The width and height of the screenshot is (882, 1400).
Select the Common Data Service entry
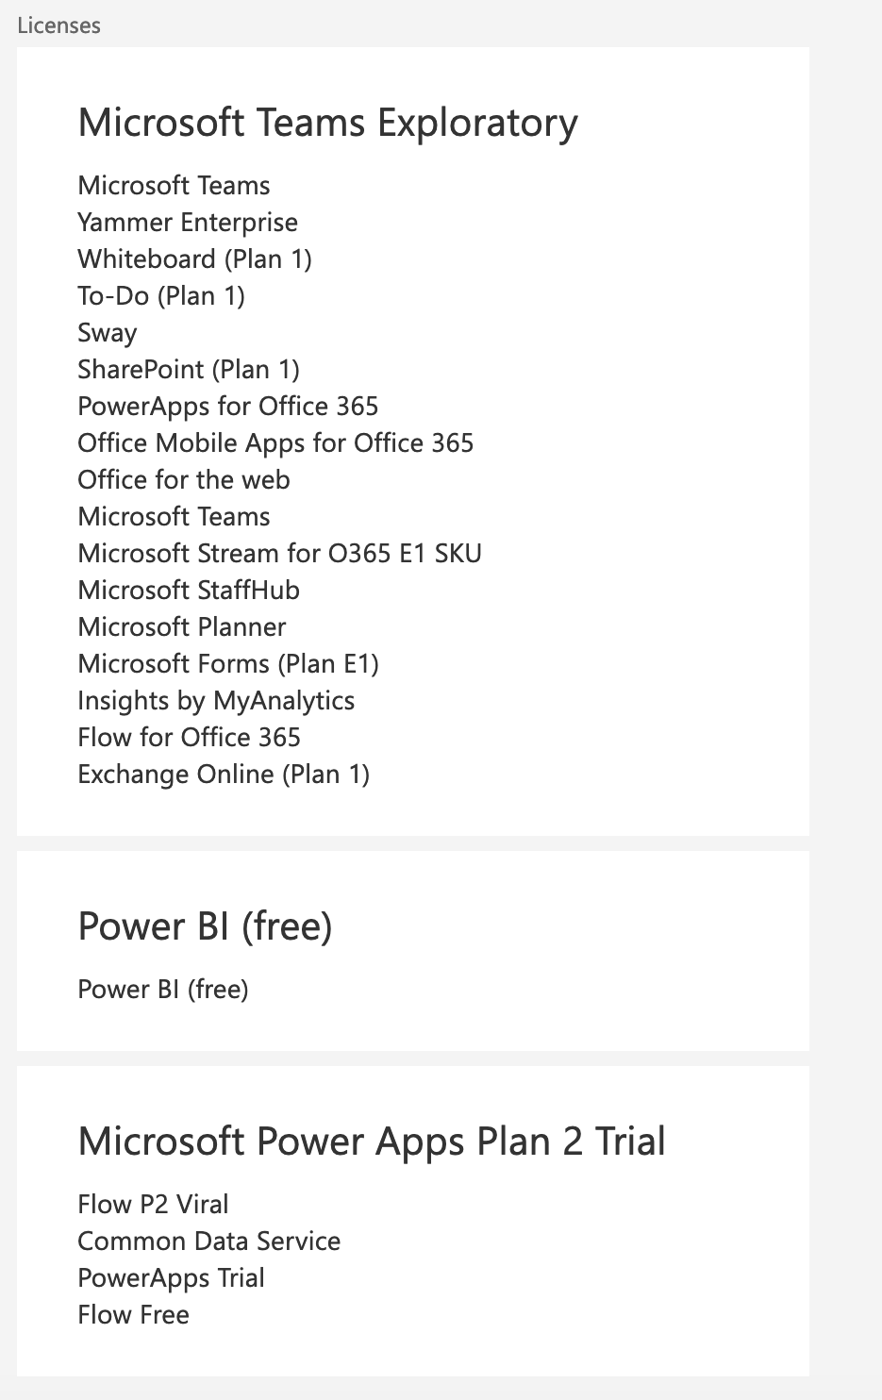pyautogui.click(x=209, y=1242)
